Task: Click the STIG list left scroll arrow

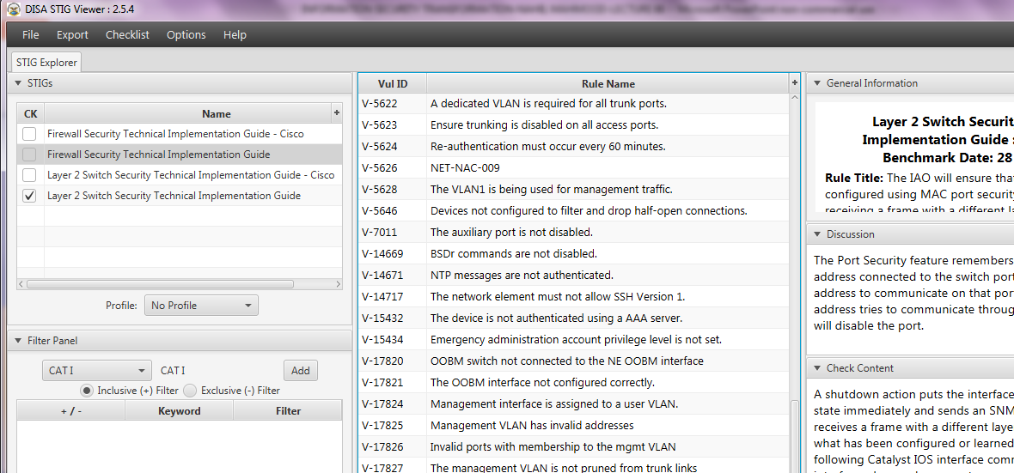Action: pyautogui.click(x=21, y=283)
